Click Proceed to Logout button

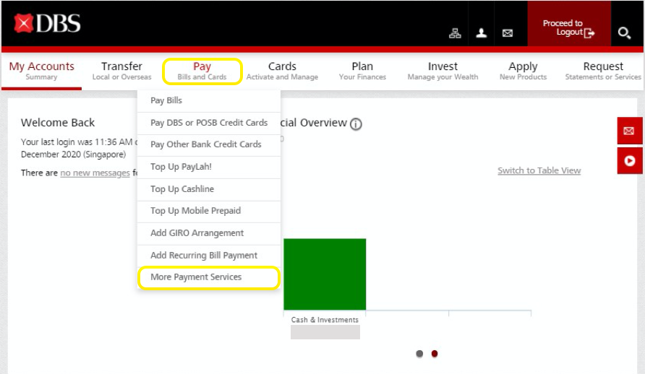569,24
